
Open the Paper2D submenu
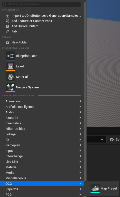(x=42, y=189)
